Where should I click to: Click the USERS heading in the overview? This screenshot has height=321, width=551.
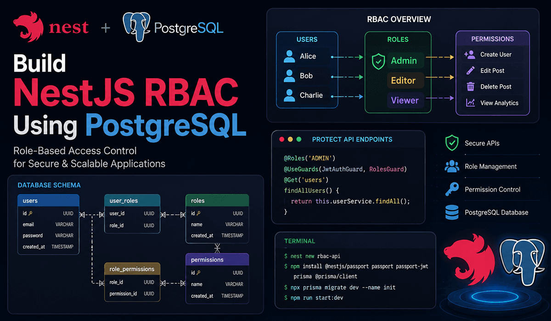click(307, 39)
